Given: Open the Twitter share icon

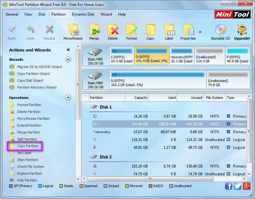Looking at the screenshot, I should point(237,186).
